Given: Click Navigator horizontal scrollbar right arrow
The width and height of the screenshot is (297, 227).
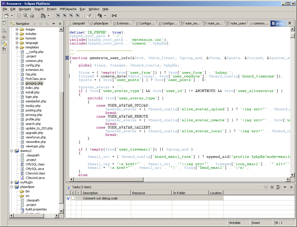Looking at the screenshot, I should (56, 215).
